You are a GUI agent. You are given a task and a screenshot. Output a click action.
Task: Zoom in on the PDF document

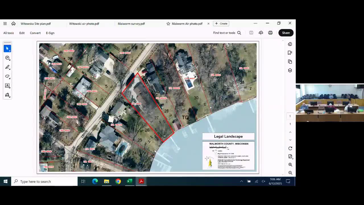(290, 165)
